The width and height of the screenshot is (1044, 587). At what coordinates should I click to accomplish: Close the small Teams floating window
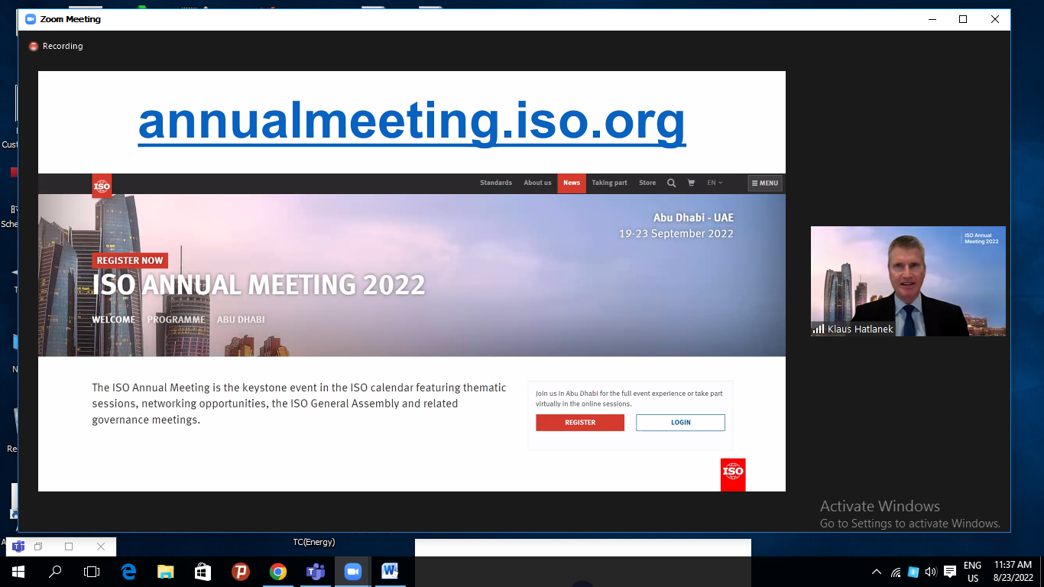tap(101, 546)
